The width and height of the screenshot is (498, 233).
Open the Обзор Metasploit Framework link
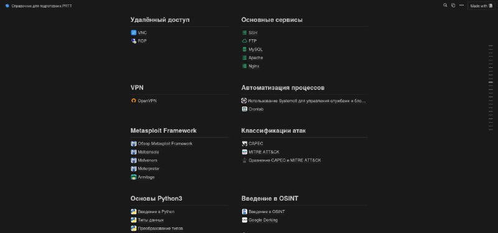coord(165,144)
